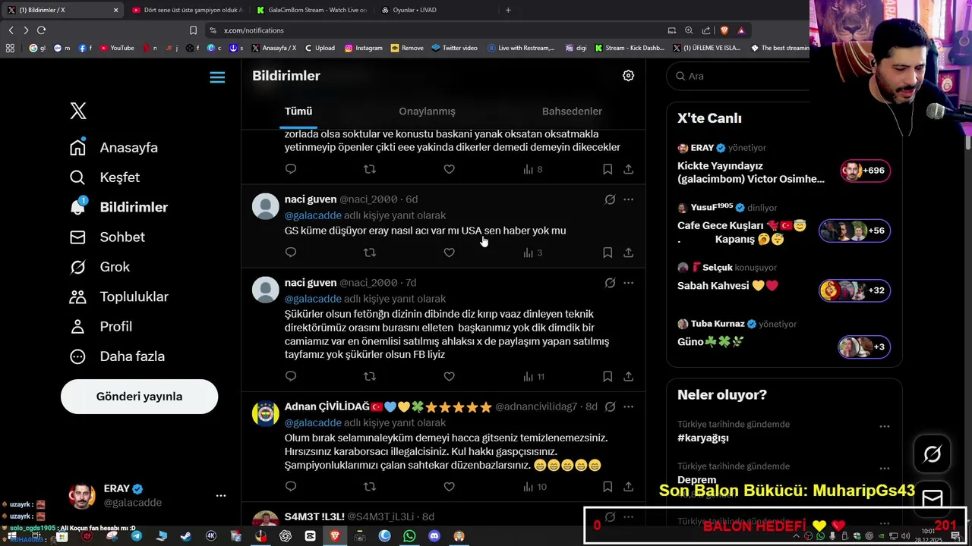This screenshot has height=546, width=972.
Task: Switch to the Onaylanmış tab
Action: click(x=427, y=111)
